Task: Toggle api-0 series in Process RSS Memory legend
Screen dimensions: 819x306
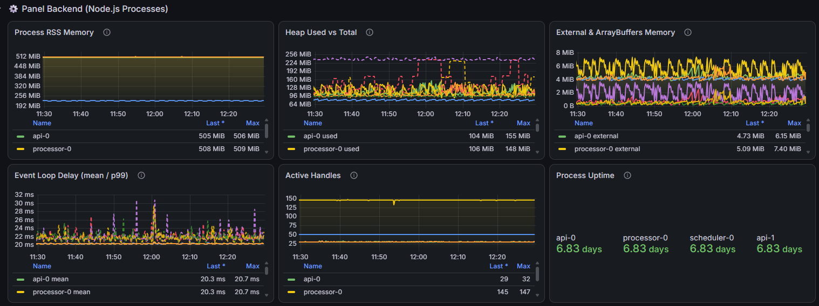Action: 40,136
